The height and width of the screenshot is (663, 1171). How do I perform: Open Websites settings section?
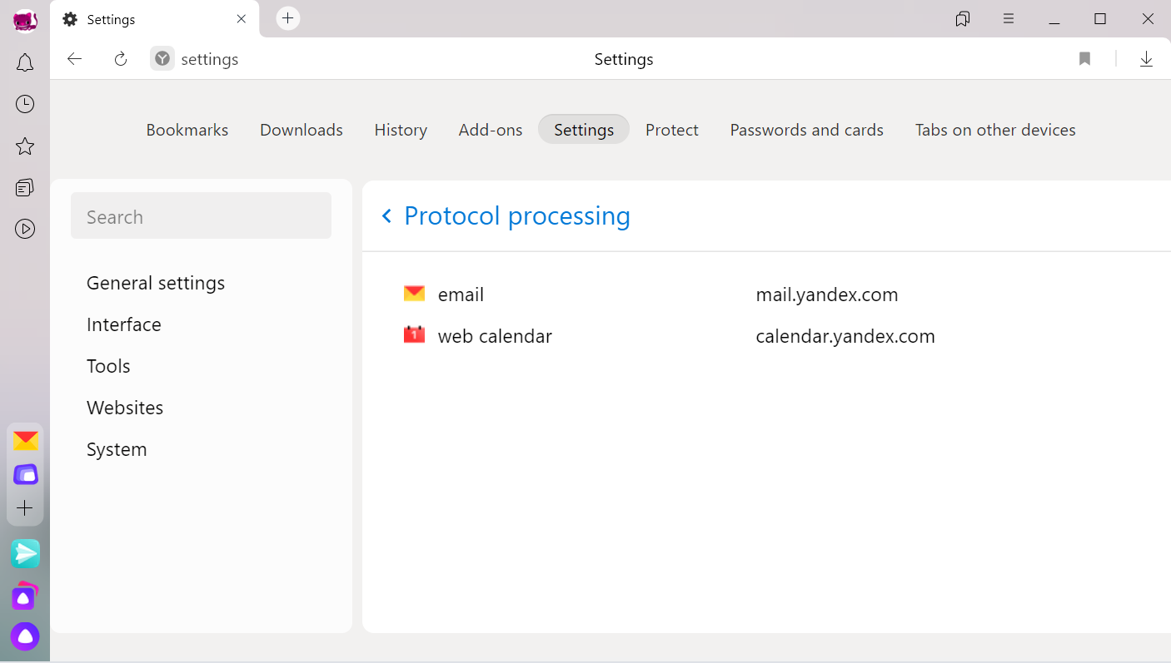coord(125,408)
